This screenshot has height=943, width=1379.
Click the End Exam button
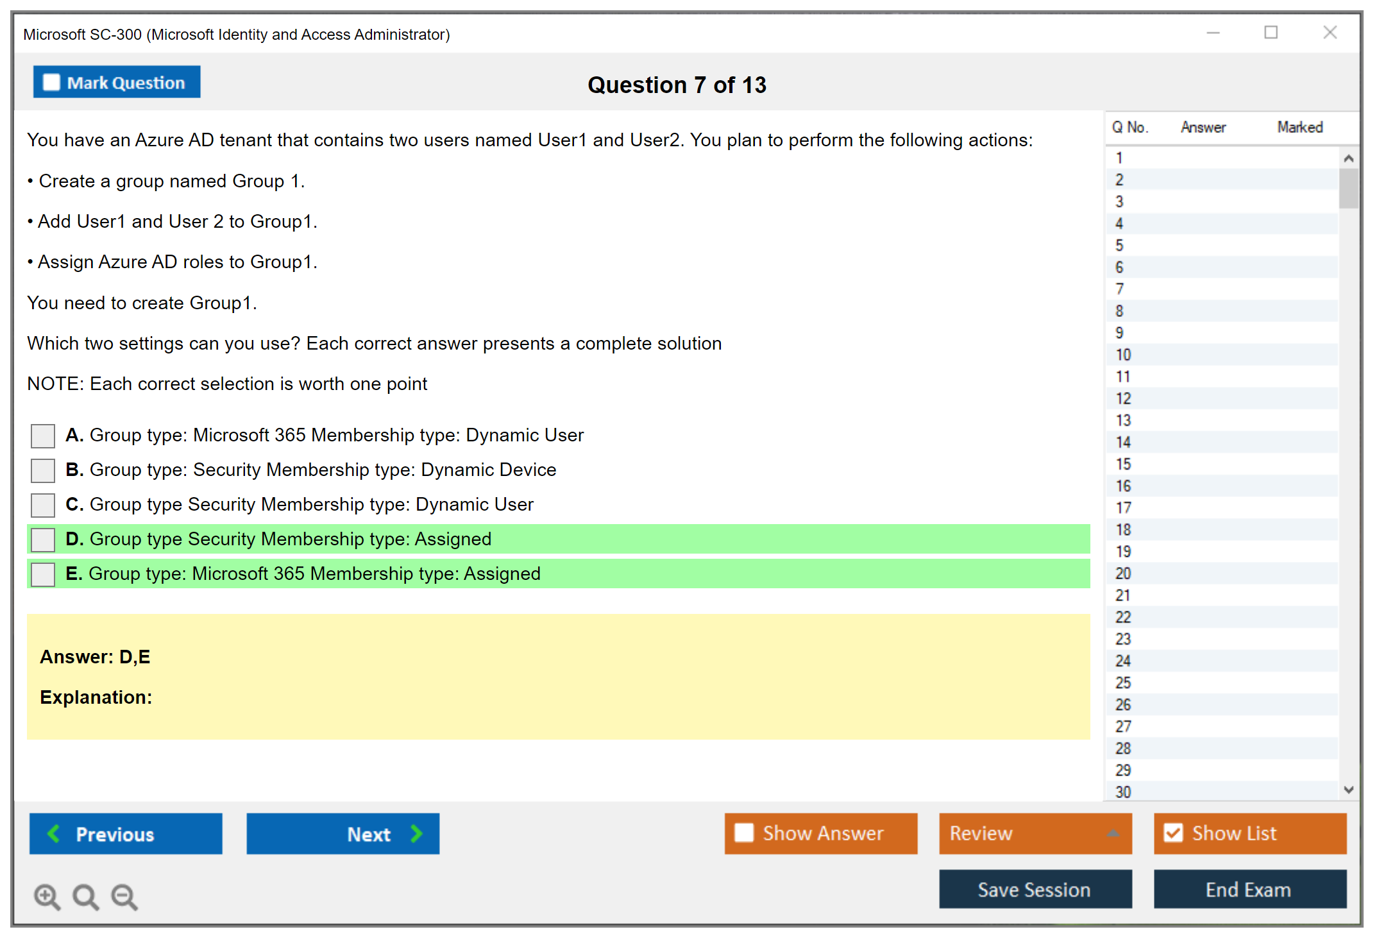point(1249,889)
